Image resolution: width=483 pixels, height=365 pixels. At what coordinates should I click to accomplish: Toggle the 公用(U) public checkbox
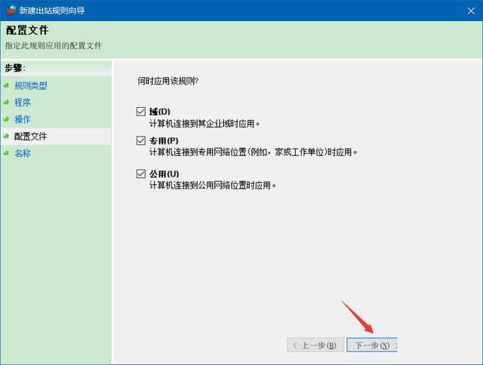(141, 174)
